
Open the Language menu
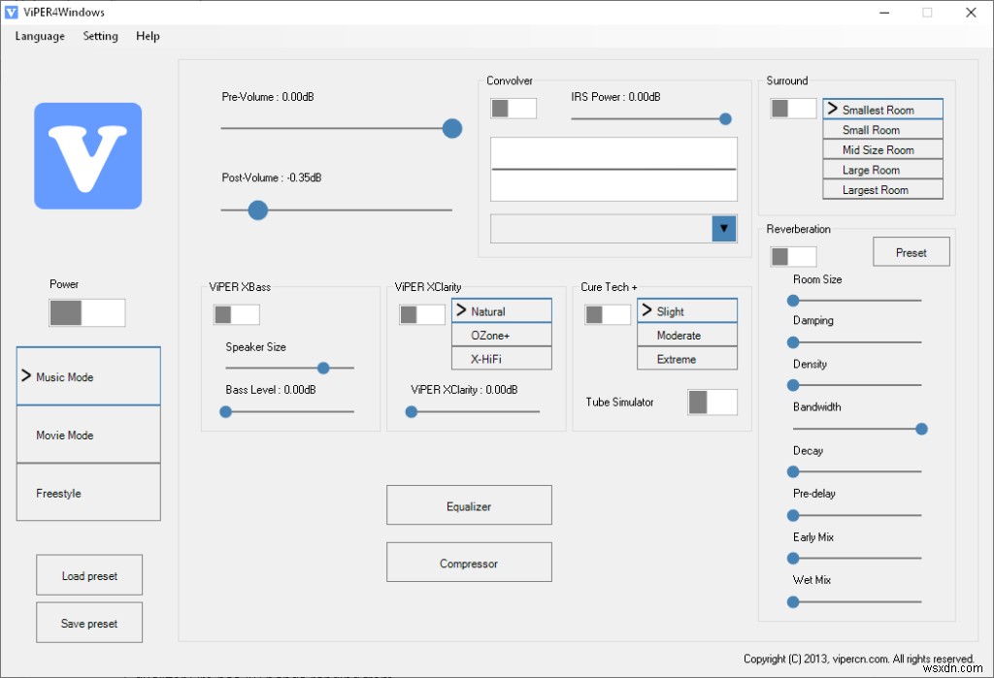[40, 36]
